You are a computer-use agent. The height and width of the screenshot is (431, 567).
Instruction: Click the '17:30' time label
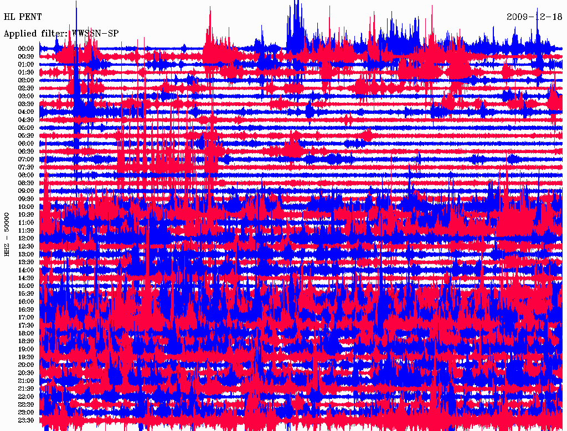[x=26, y=325]
